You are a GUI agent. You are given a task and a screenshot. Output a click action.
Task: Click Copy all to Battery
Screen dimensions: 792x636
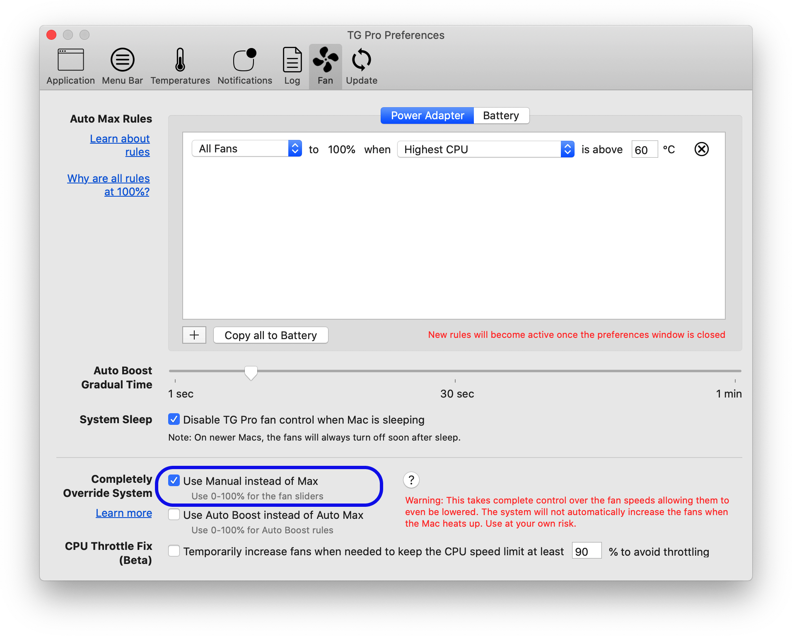270,335
